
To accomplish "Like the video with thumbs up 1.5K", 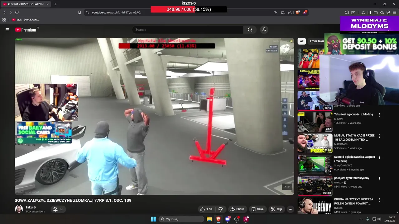I will (206, 209).
